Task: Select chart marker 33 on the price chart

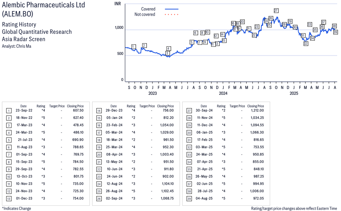Action: pyautogui.click(x=310, y=25)
